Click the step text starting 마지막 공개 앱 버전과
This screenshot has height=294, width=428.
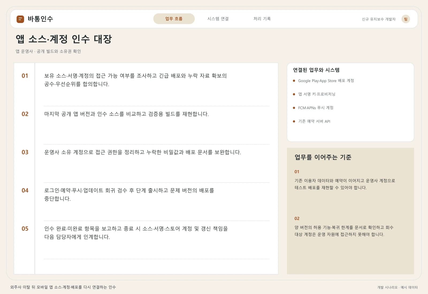126,114
